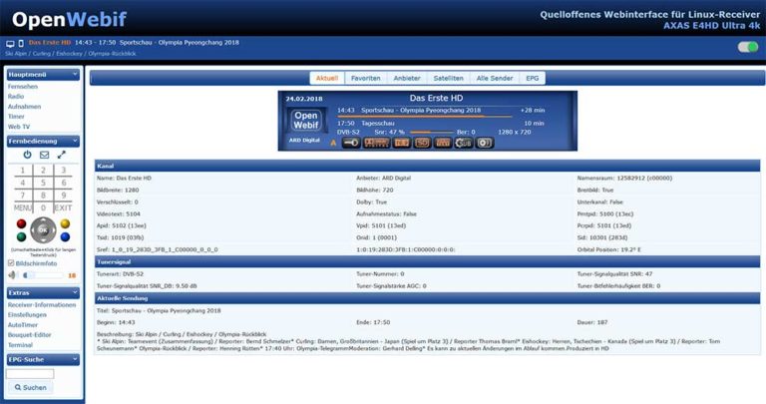The height and width of the screenshot is (404, 766).
Task: Click the speaker mute icon
Action: [12, 275]
